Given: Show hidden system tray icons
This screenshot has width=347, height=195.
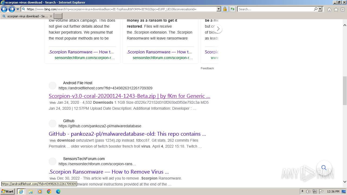Looking at the screenshot, I should [x=302, y=191].
